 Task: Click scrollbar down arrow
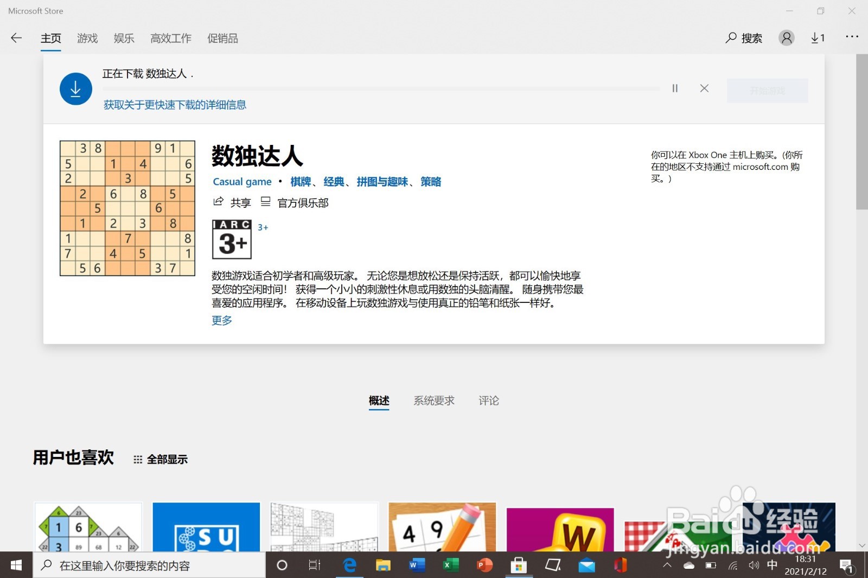pos(862,545)
